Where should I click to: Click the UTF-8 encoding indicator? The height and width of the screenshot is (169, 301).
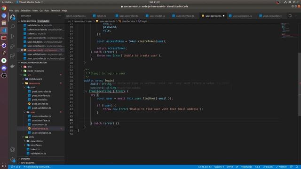point(230,167)
